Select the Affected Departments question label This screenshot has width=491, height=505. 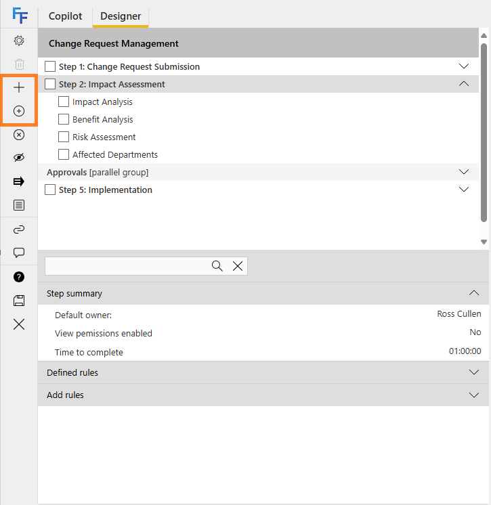pos(115,154)
